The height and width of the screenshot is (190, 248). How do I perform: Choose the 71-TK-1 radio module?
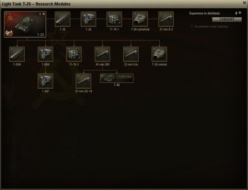(x=114, y=19)
